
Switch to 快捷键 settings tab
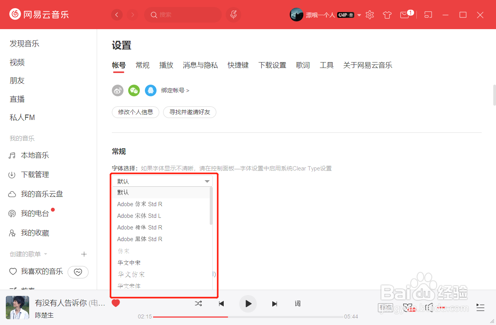238,65
